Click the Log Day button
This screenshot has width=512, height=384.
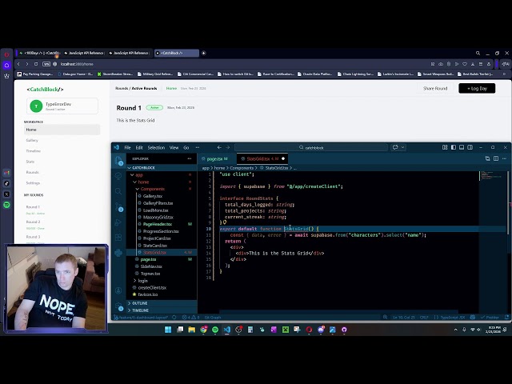pyautogui.click(x=477, y=88)
